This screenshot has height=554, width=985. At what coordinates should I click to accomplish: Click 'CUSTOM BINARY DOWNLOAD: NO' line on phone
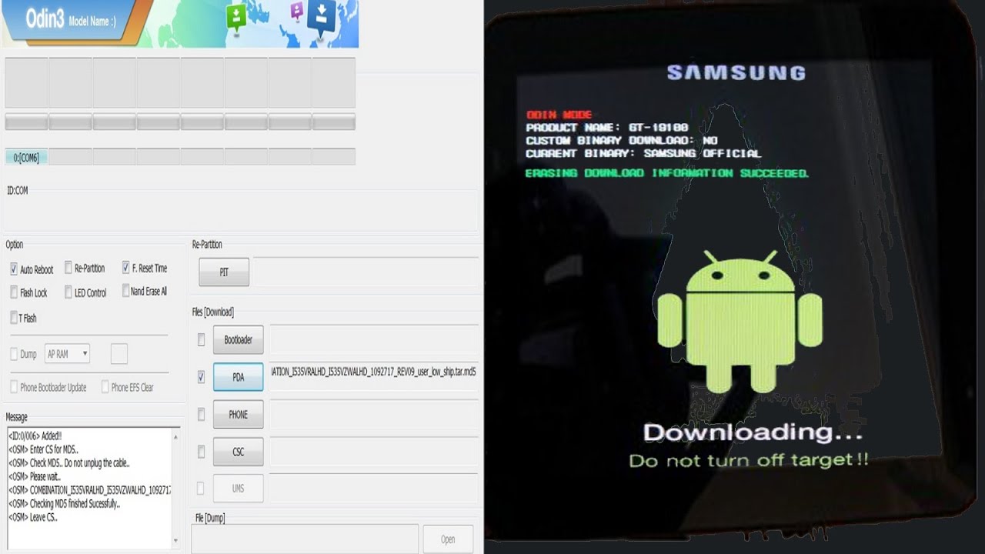click(622, 141)
